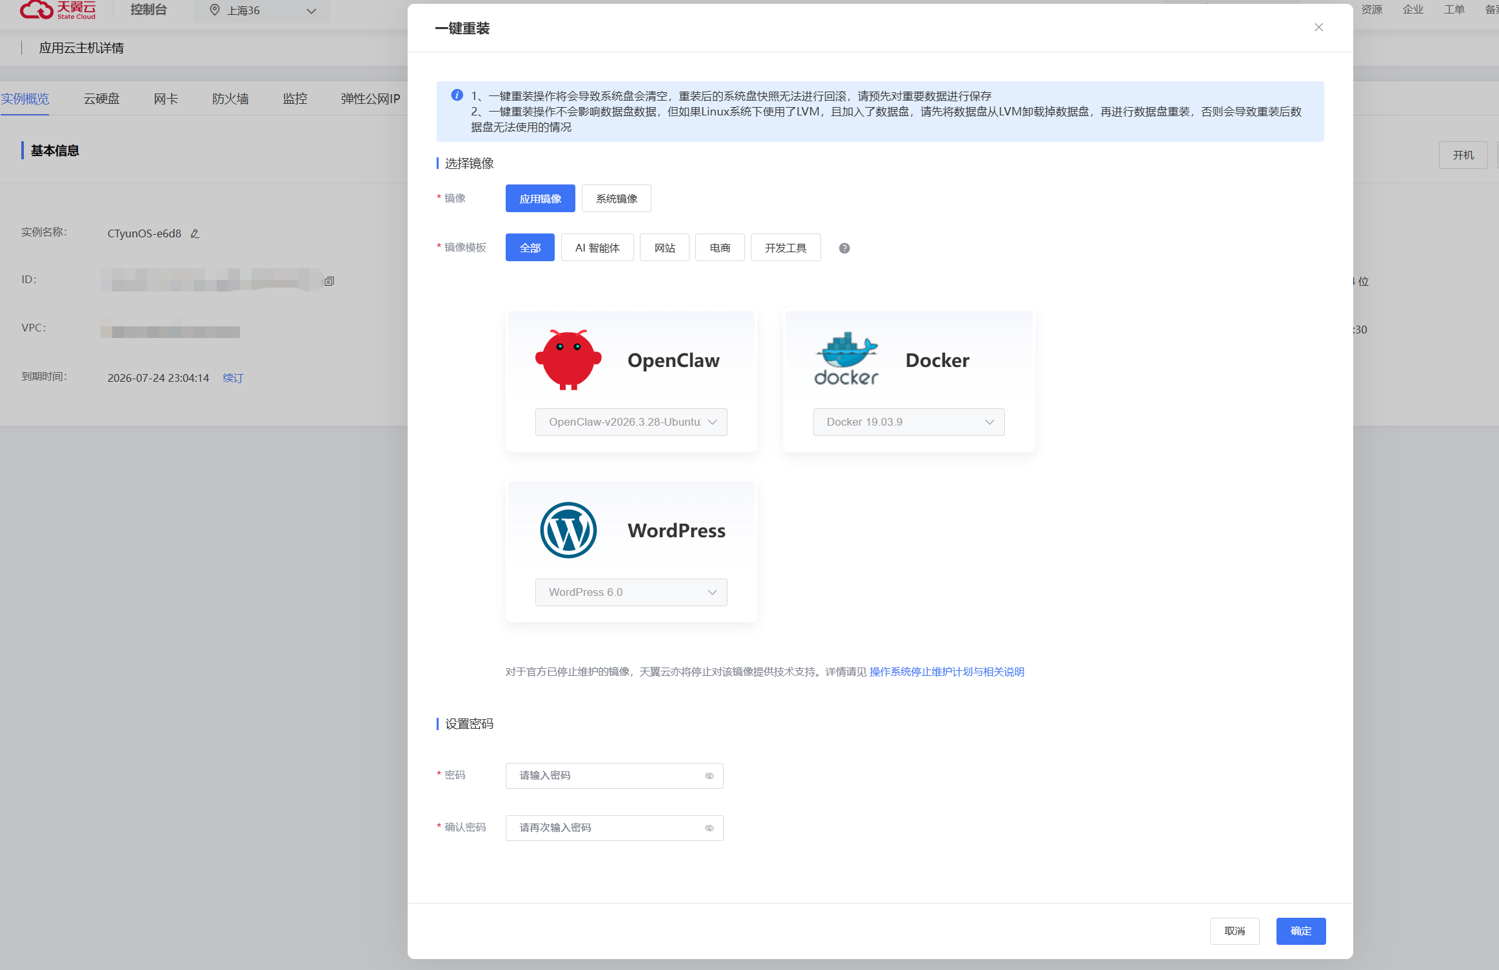The height and width of the screenshot is (970, 1499).
Task: Open the WordPress 6.0 version dropdown
Action: [x=631, y=592]
